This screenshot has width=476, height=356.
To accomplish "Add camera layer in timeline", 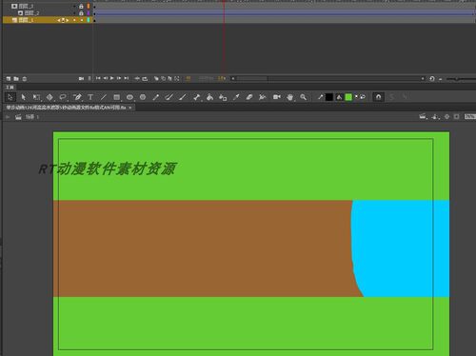I will pos(81,78).
